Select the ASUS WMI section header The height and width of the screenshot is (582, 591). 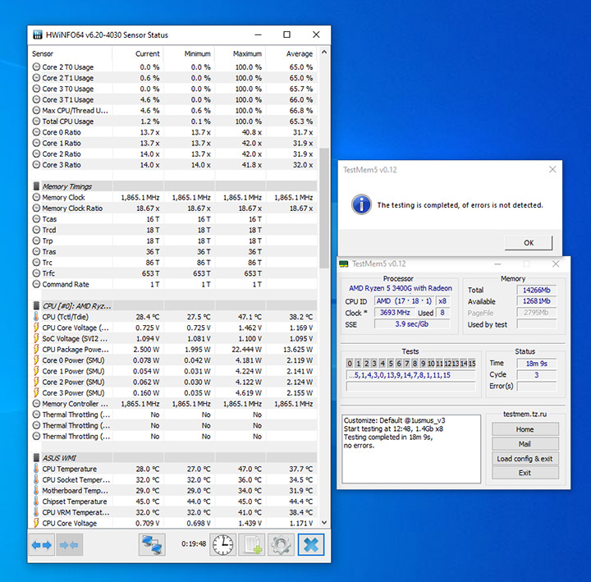(x=59, y=458)
